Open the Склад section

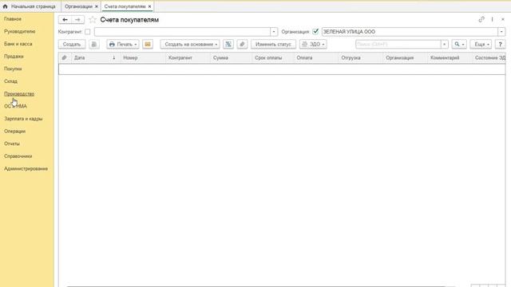(x=10, y=81)
